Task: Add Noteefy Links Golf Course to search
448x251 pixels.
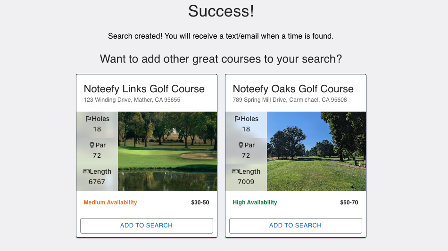Action: click(146, 226)
